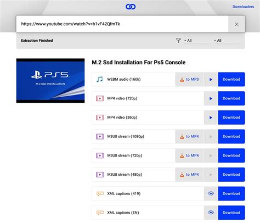Select the MP4 video (720p) label

pyautogui.click(x=122, y=98)
